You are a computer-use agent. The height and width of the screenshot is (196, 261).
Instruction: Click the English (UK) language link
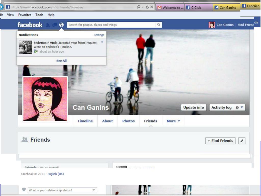click(56, 174)
